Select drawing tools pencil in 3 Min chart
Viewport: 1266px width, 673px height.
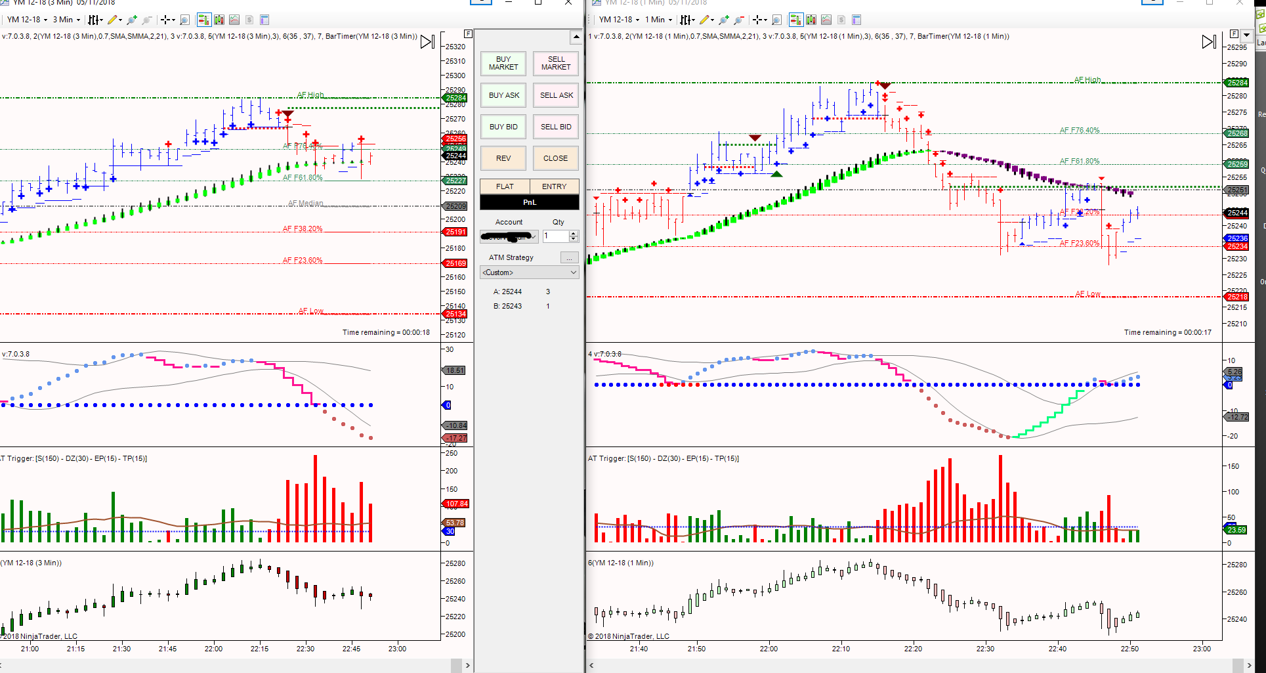[112, 20]
